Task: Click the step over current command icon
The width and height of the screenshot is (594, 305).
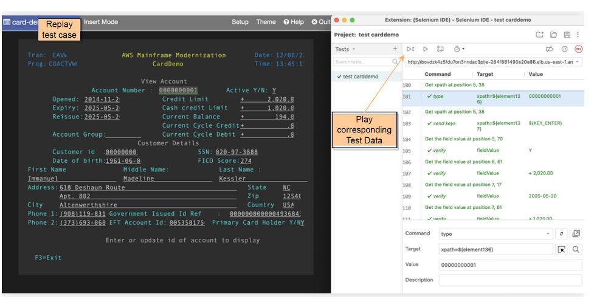Action: (x=440, y=49)
